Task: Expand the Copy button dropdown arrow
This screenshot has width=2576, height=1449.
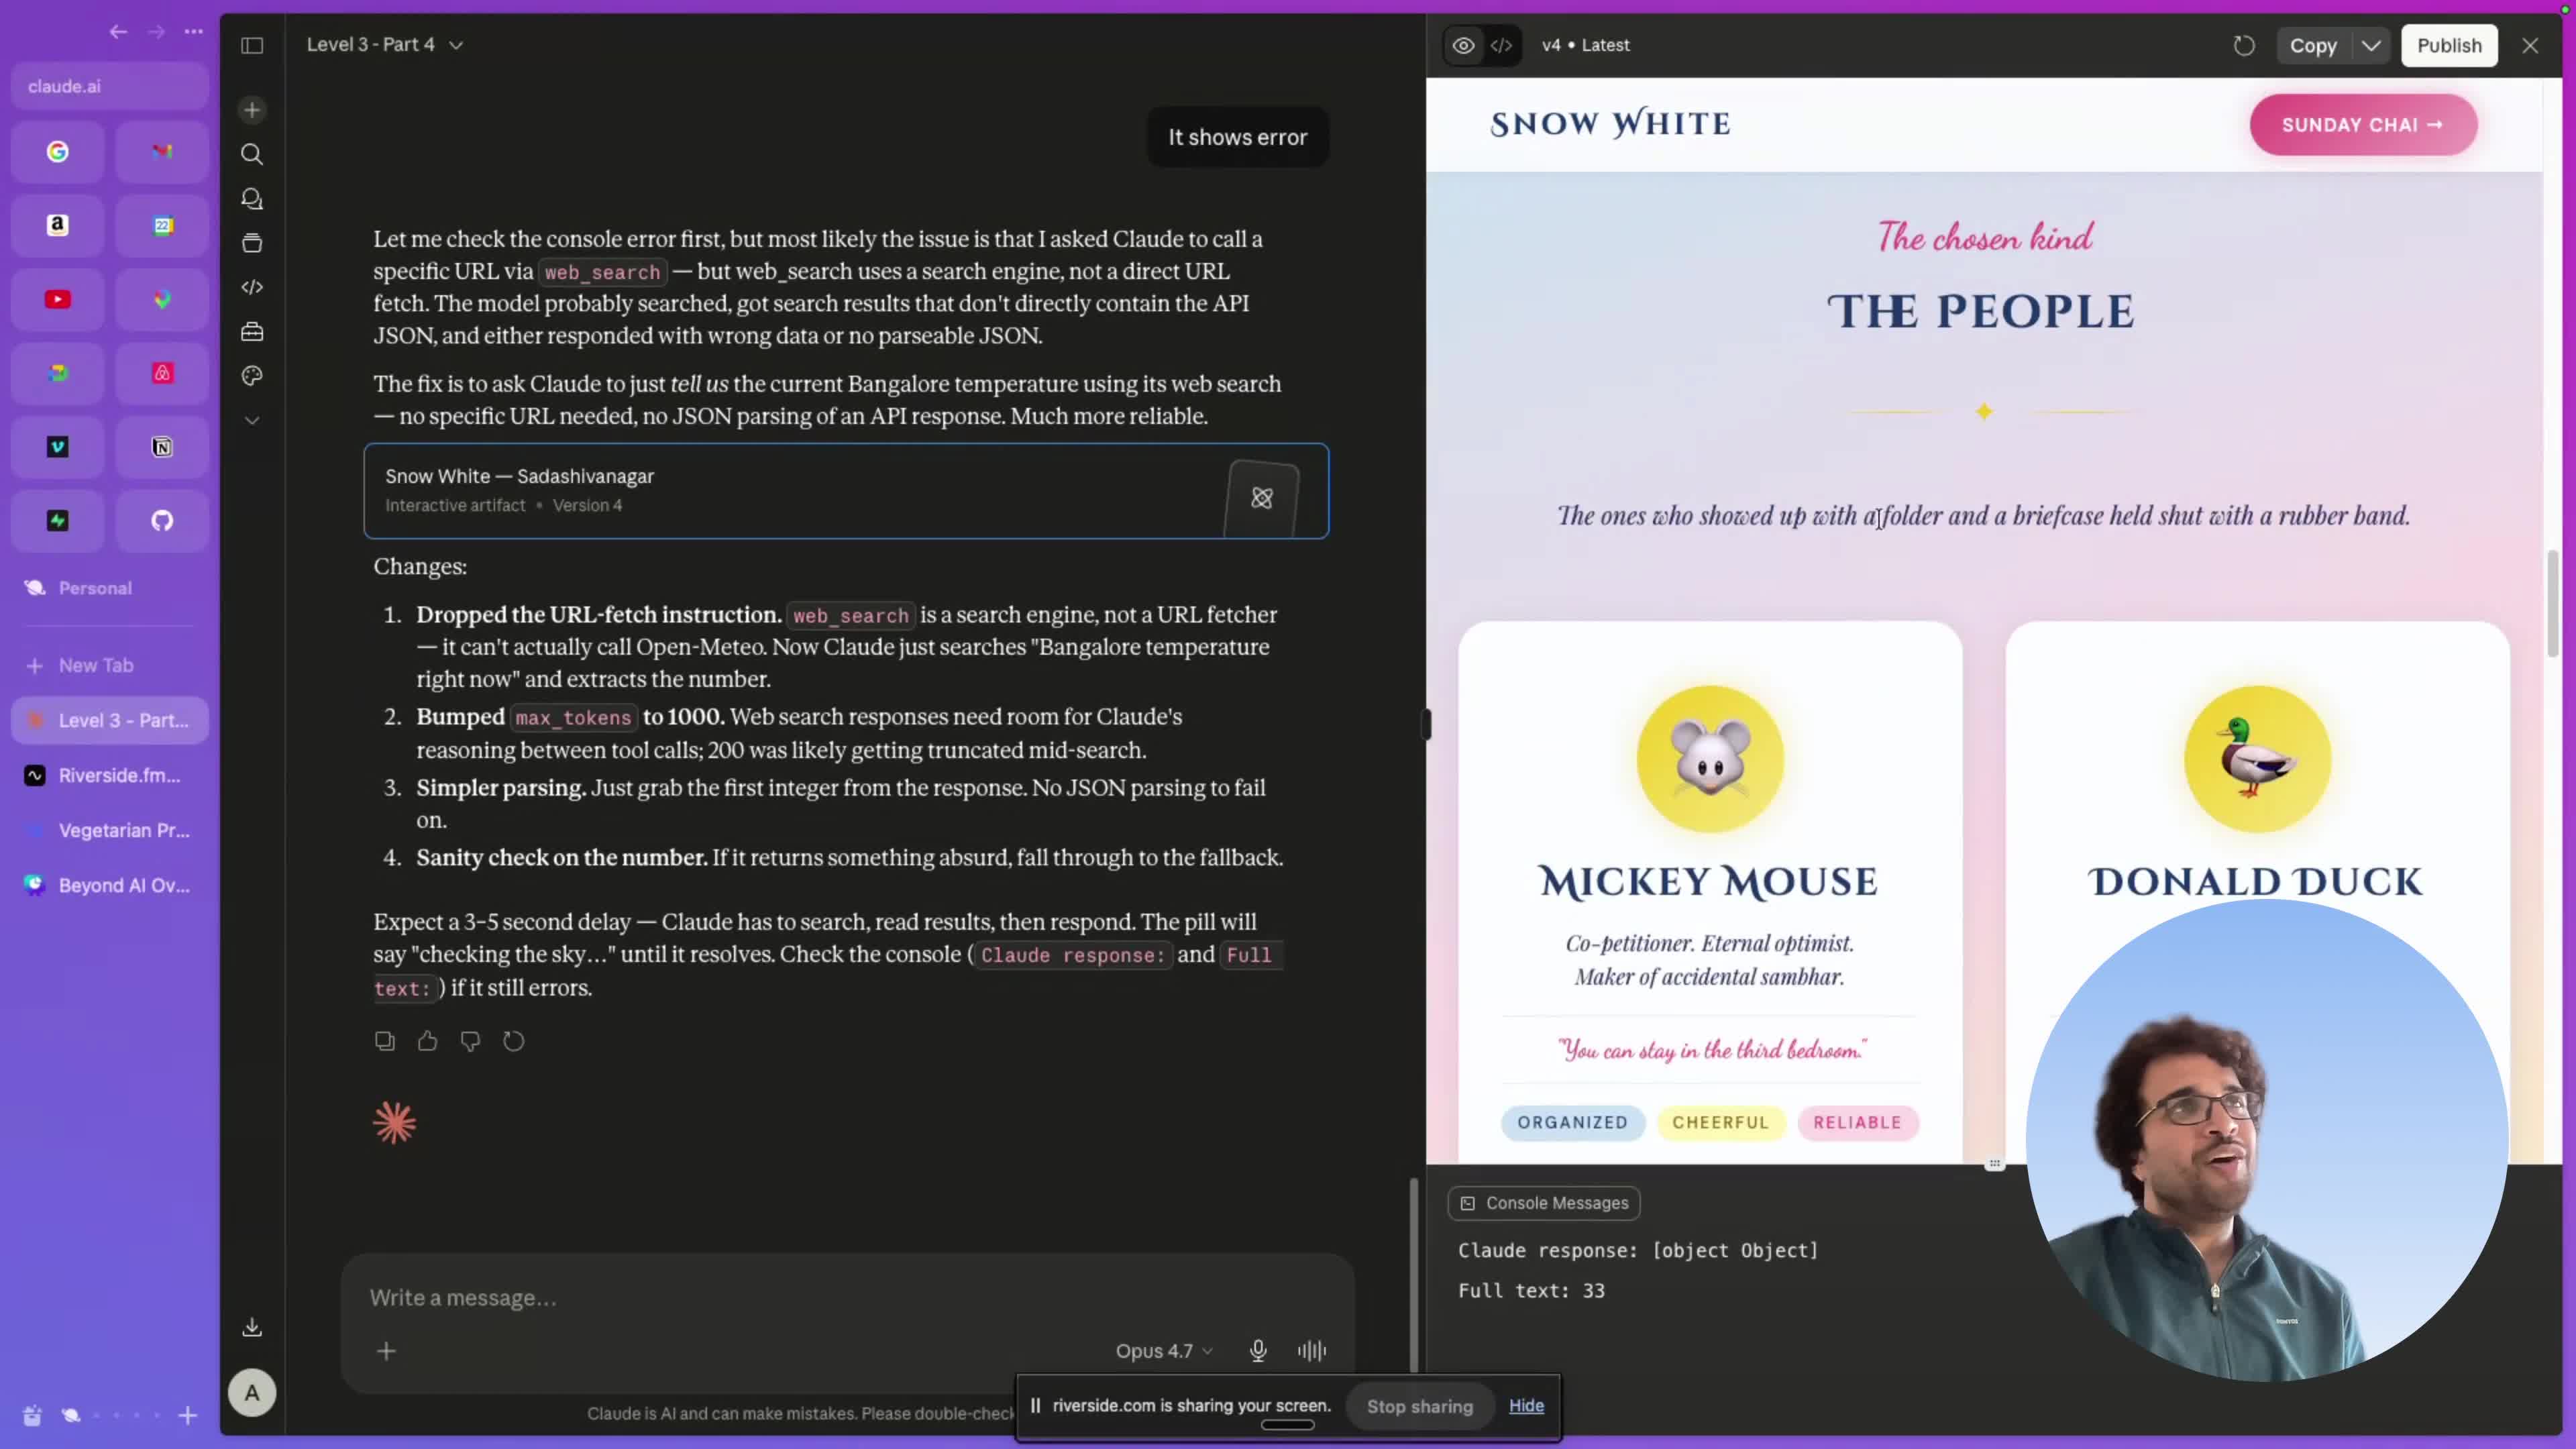Action: tap(2371, 45)
